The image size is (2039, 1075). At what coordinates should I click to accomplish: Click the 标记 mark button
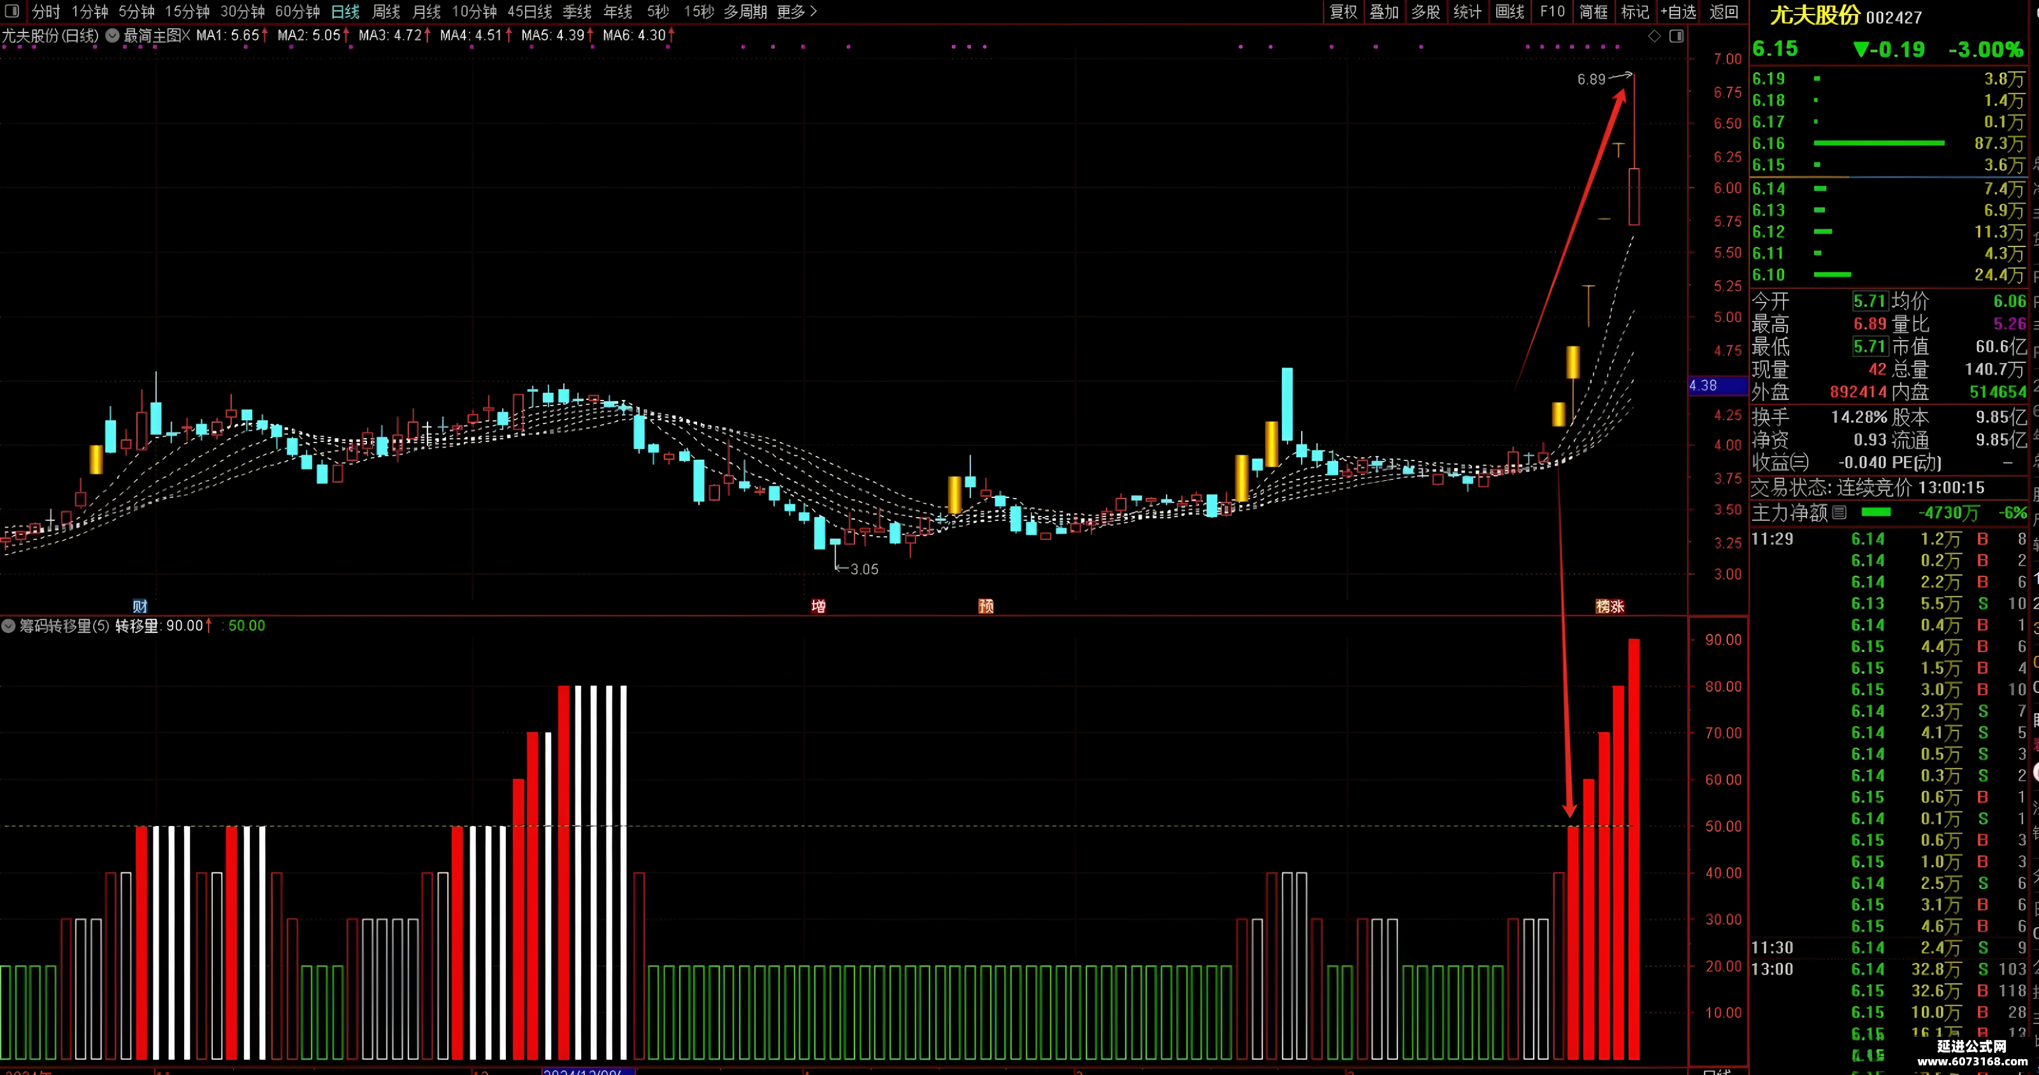(1634, 12)
